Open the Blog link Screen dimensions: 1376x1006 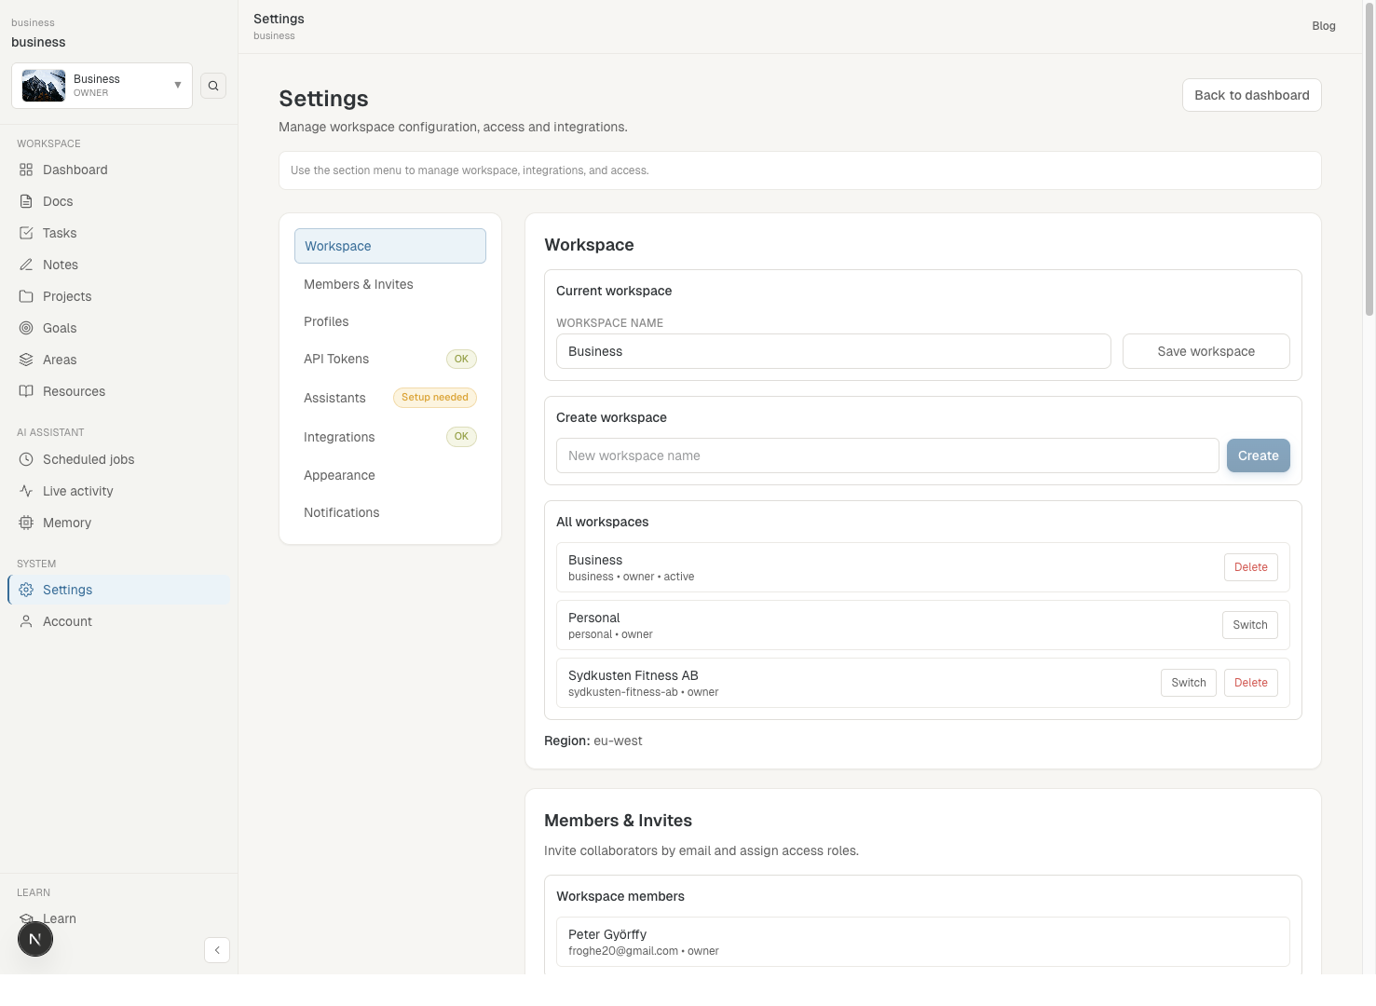1323,26
